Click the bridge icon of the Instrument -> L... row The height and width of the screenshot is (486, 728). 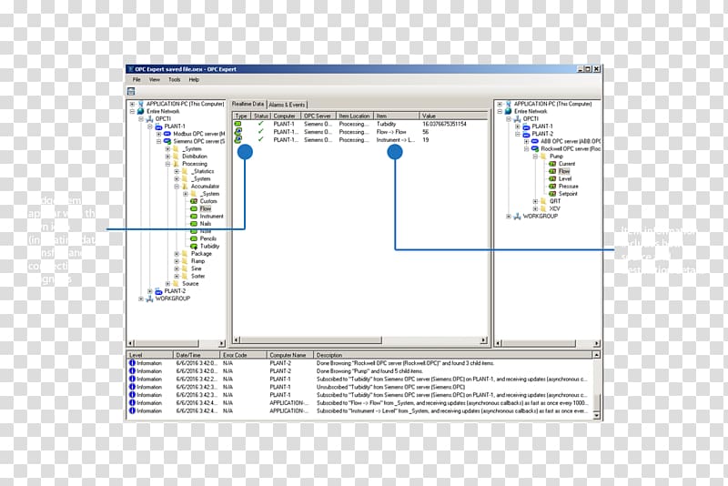click(x=238, y=140)
